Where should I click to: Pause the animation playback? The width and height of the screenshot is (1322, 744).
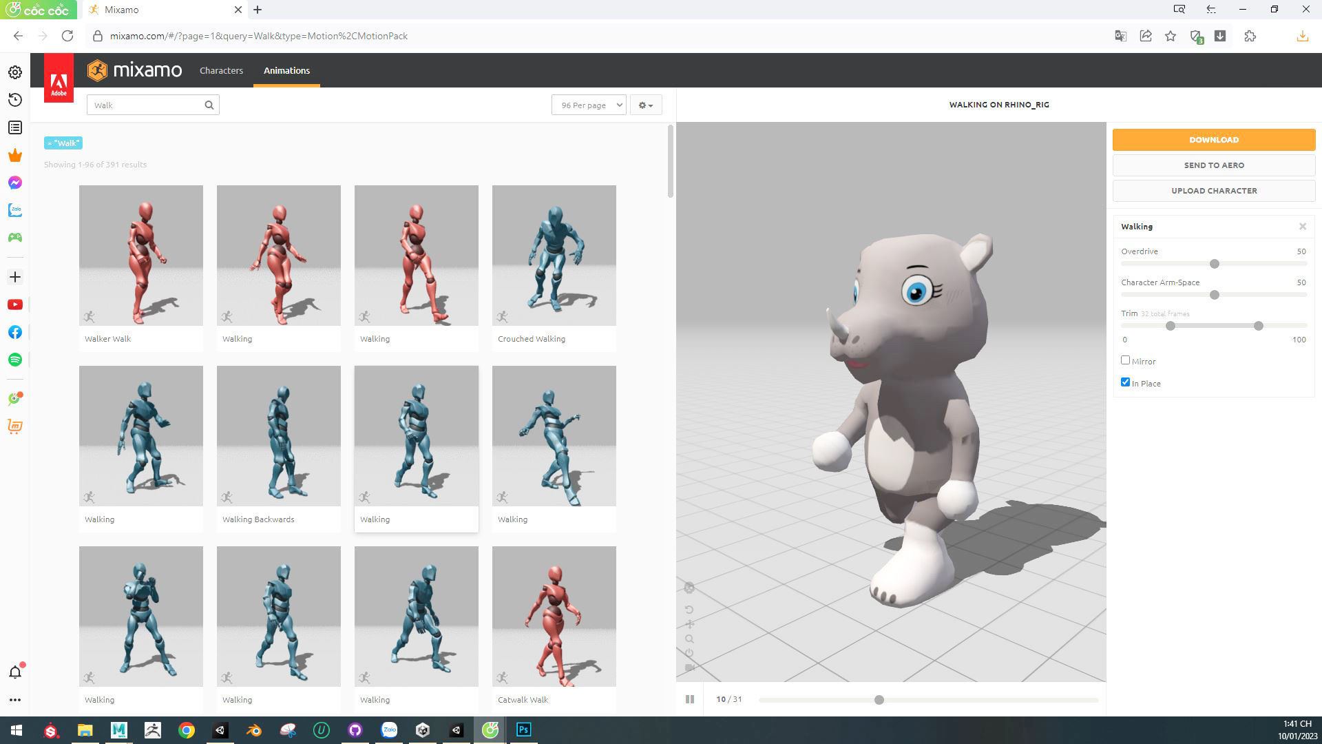click(690, 699)
